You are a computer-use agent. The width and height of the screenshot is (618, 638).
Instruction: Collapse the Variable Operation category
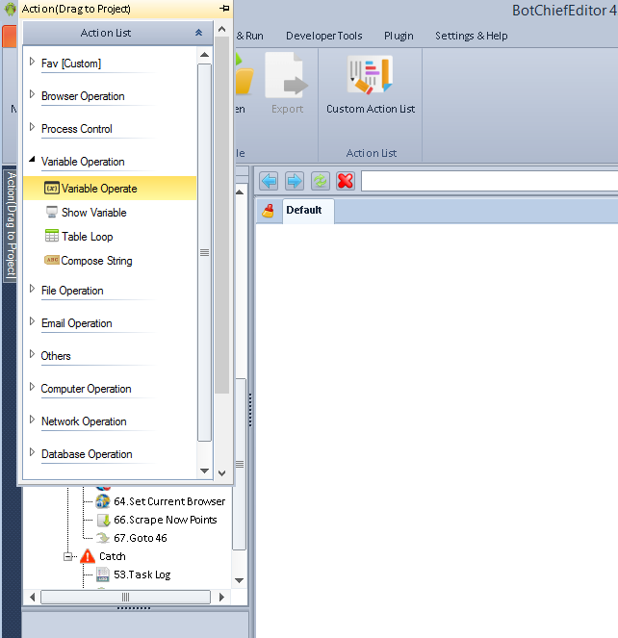point(32,161)
